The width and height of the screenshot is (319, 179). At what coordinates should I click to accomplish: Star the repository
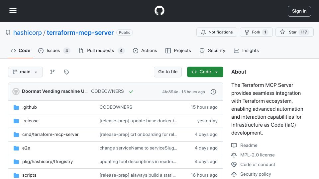tap(294, 32)
